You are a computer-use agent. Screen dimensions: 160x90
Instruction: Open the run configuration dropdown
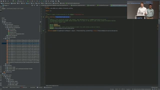pyautogui.click(x=20, y=1)
